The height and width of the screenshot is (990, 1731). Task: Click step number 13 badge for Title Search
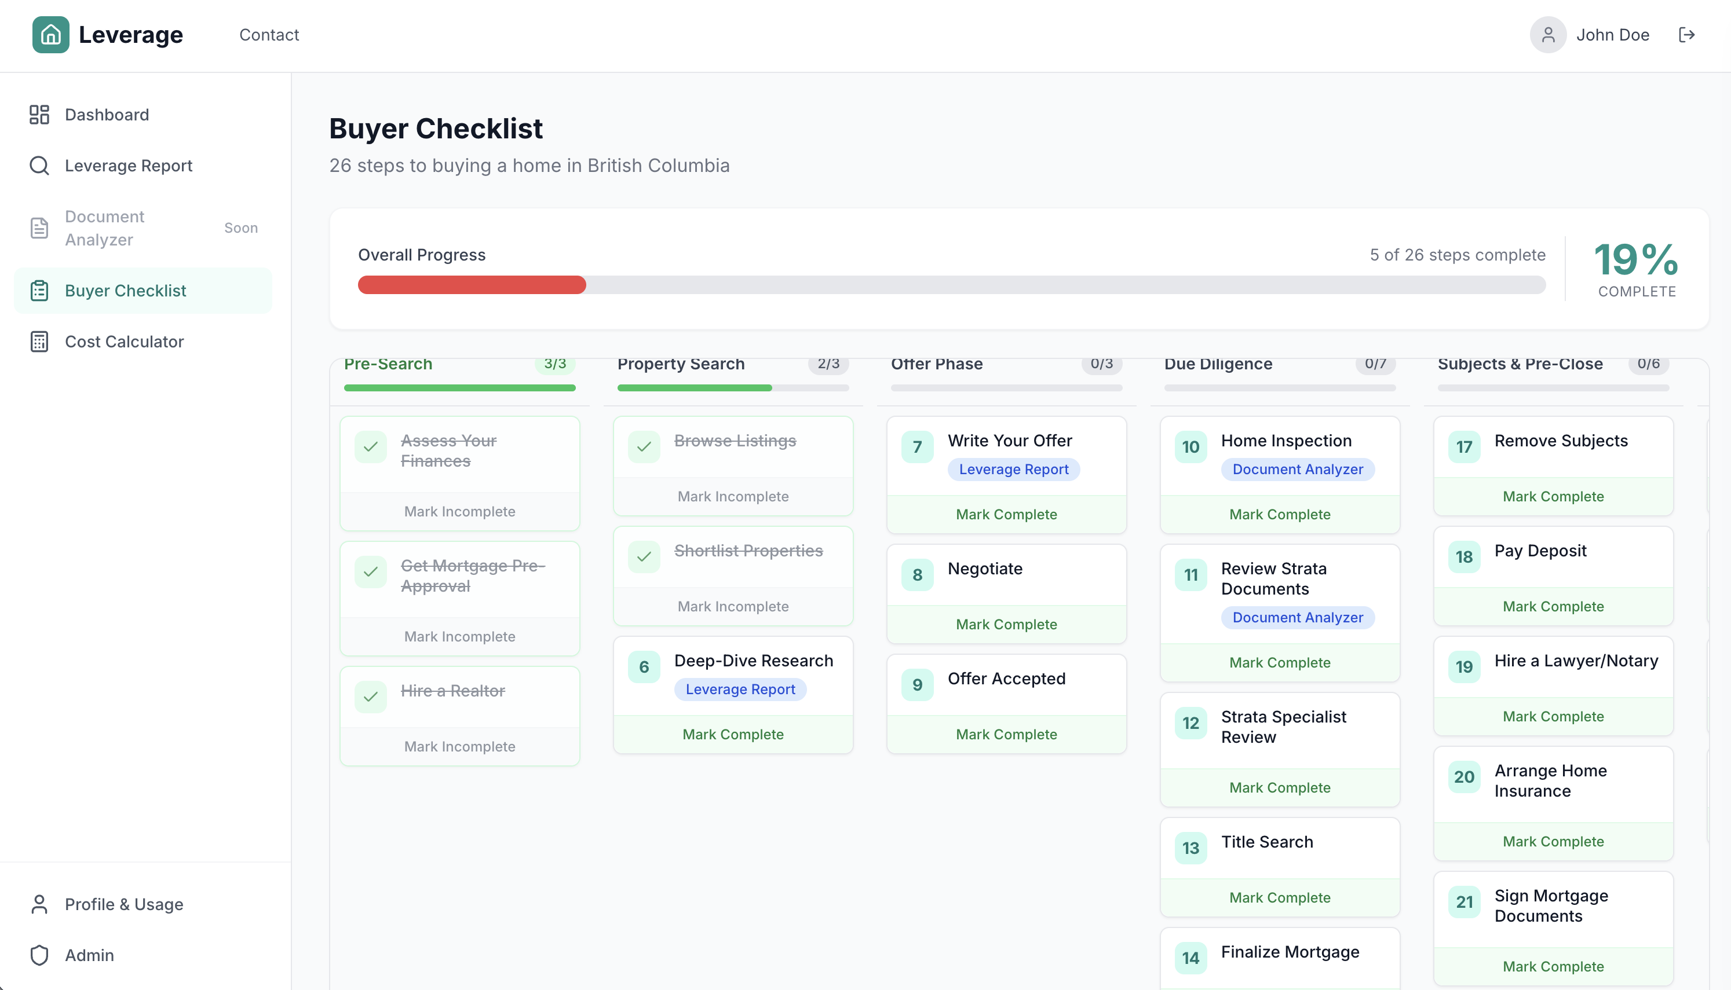click(1191, 848)
